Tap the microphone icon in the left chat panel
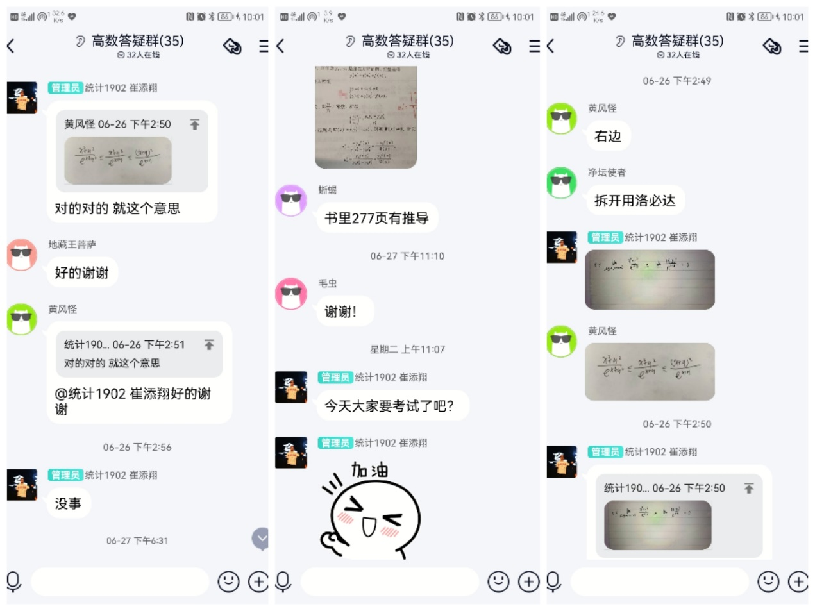This screenshot has width=815, height=611. (13, 582)
